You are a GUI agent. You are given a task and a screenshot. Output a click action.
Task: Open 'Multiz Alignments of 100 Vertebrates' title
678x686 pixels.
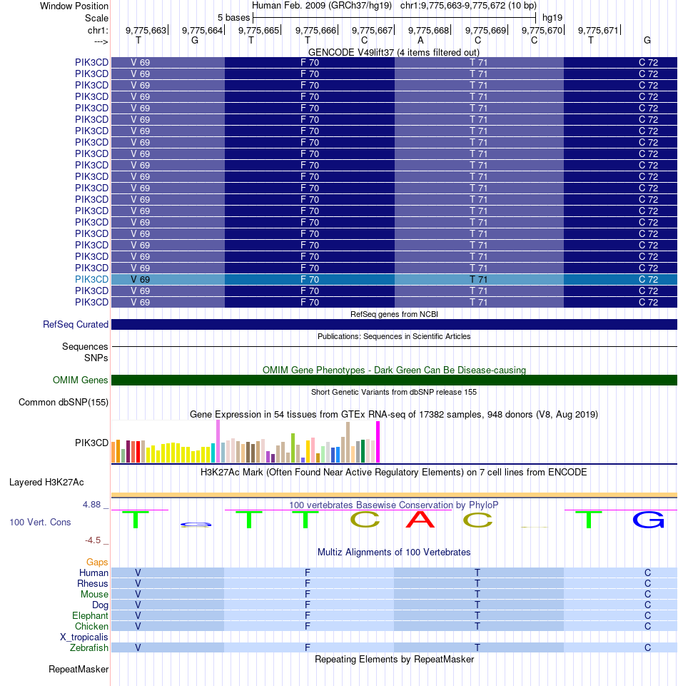click(x=394, y=552)
